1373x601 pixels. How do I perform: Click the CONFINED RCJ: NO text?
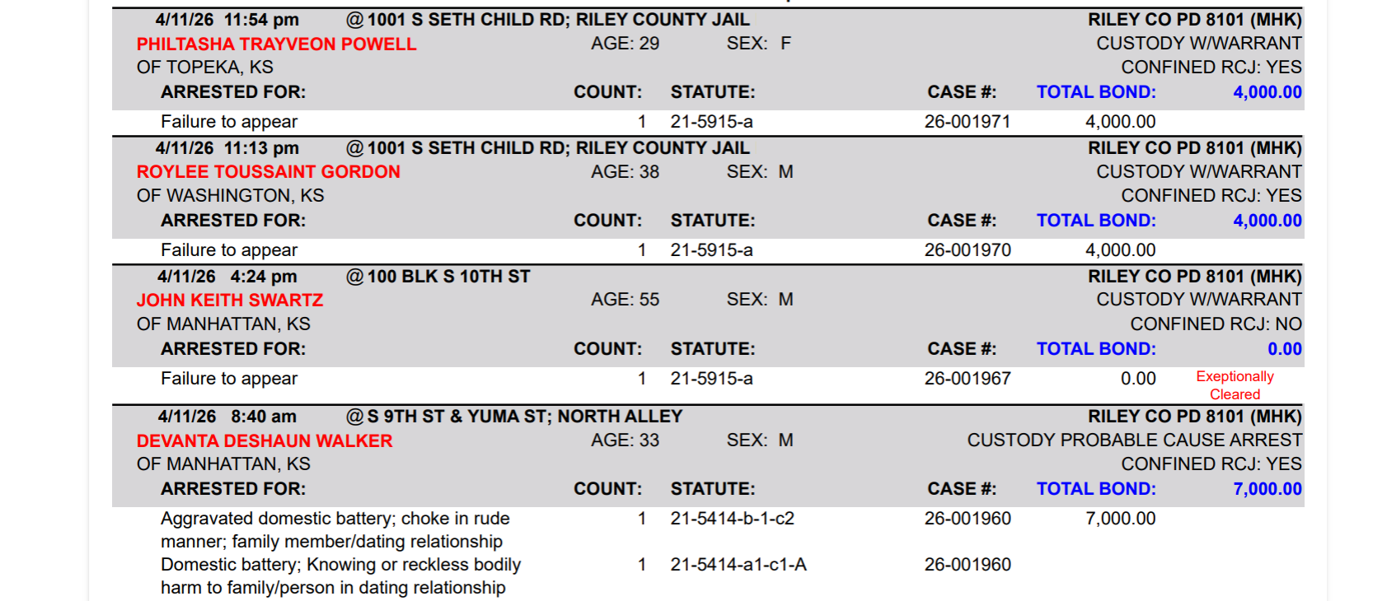[x=1216, y=324]
